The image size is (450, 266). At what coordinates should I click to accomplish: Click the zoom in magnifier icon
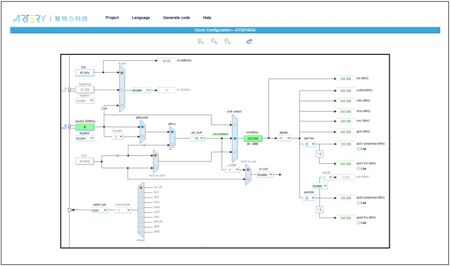coord(201,41)
